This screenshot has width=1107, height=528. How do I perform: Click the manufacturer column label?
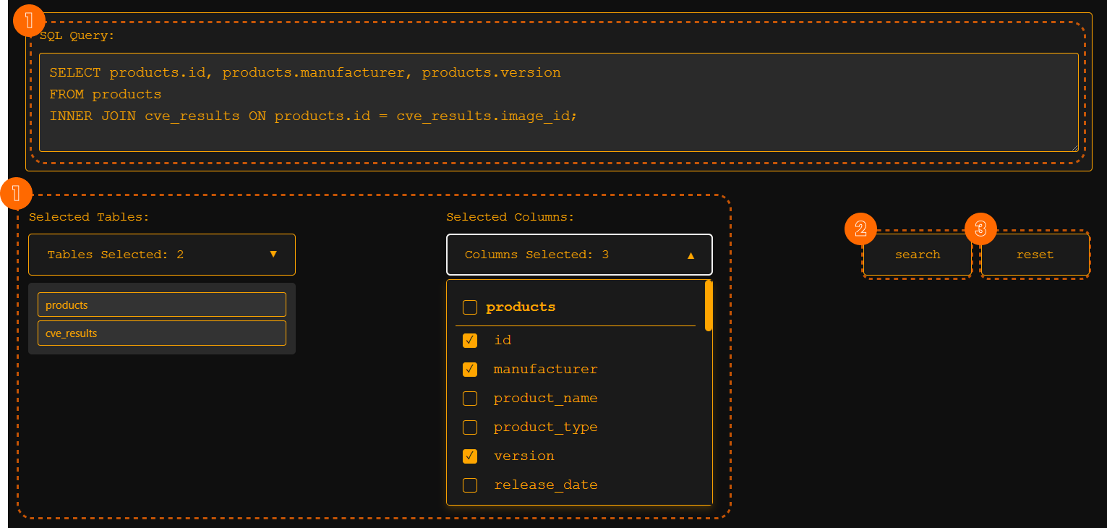click(x=546, y=370)
